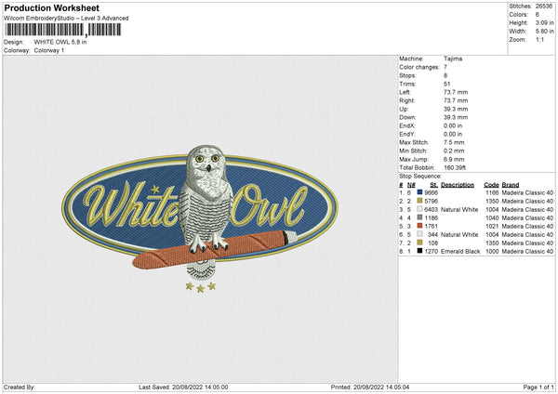Click the 'Stop Sequence:' heading

[420, 177]
